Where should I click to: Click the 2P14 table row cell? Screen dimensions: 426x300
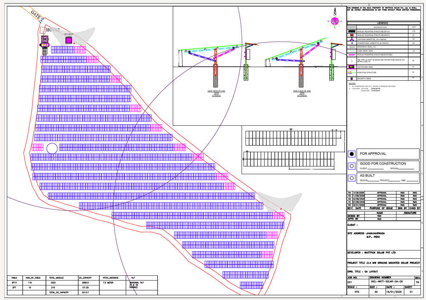14,283
